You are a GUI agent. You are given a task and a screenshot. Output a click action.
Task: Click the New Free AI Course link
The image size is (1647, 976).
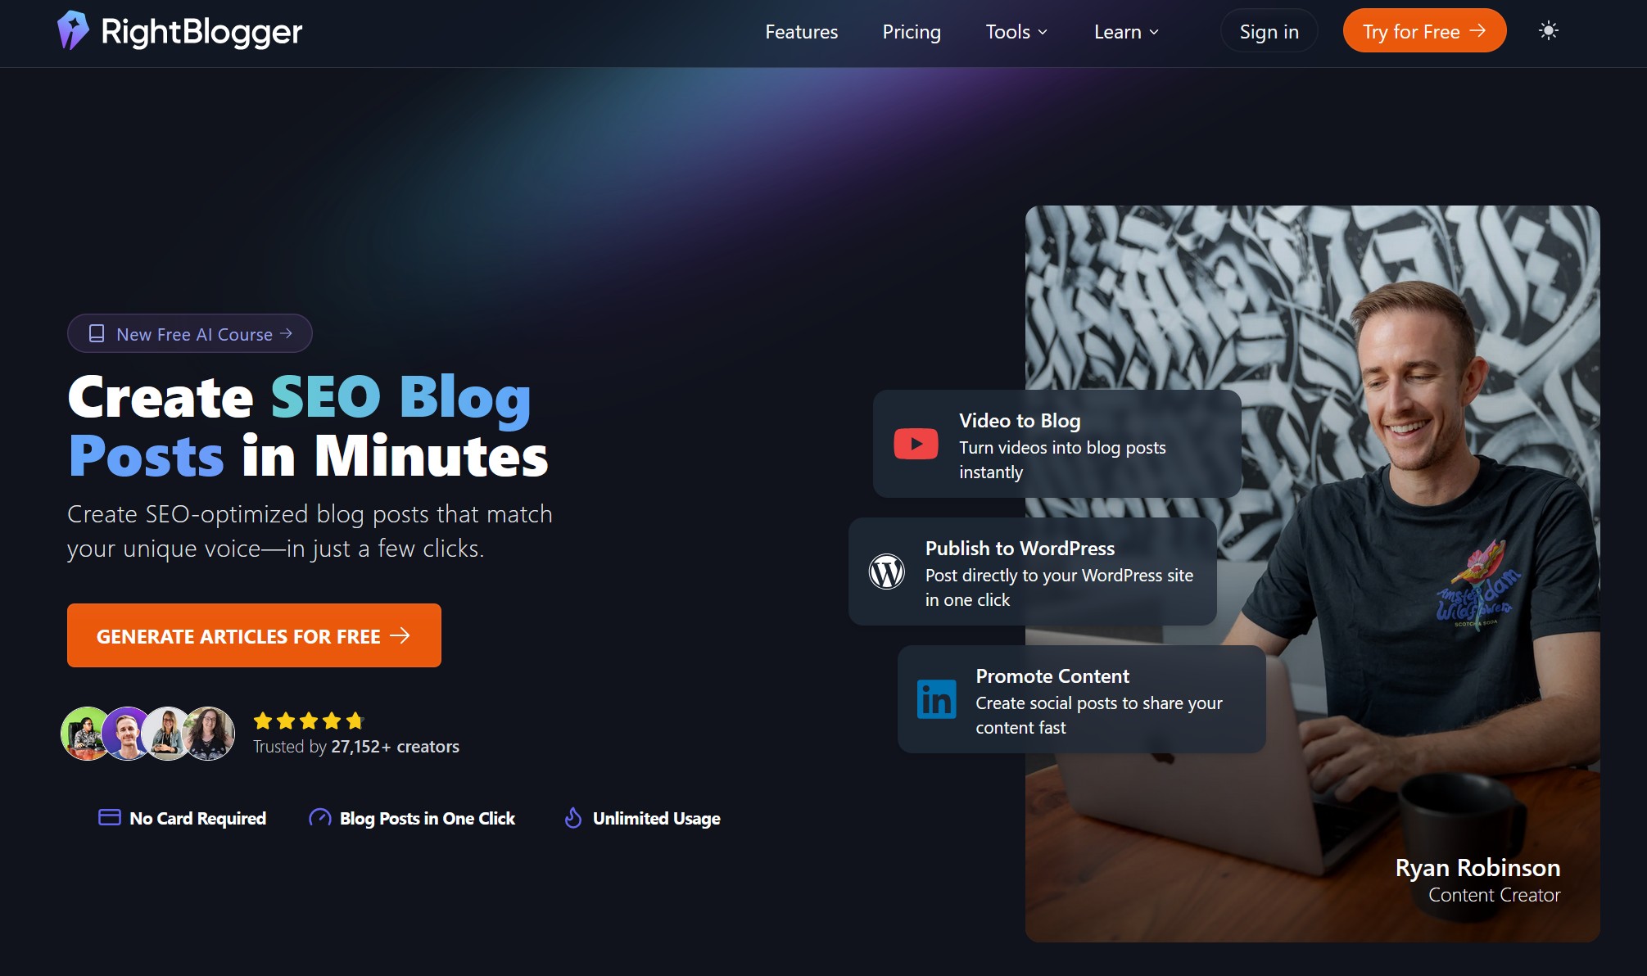(189, 333)
